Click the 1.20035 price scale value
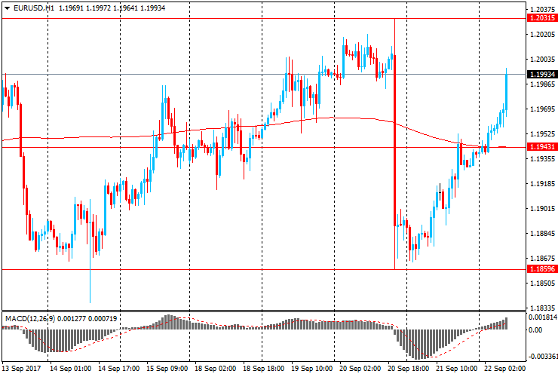The height and width of the screenshot is (377, 558). click(x=542, y=59)
